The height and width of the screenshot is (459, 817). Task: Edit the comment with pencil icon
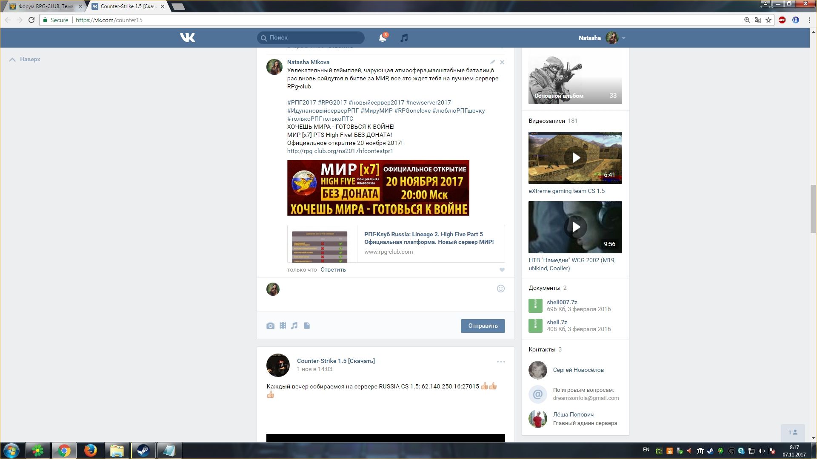(x=492, y=62)
